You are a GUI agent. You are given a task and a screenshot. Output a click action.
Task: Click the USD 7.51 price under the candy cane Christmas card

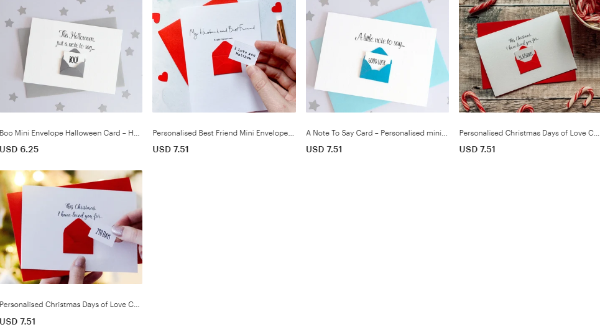click(x=477, y=150)
